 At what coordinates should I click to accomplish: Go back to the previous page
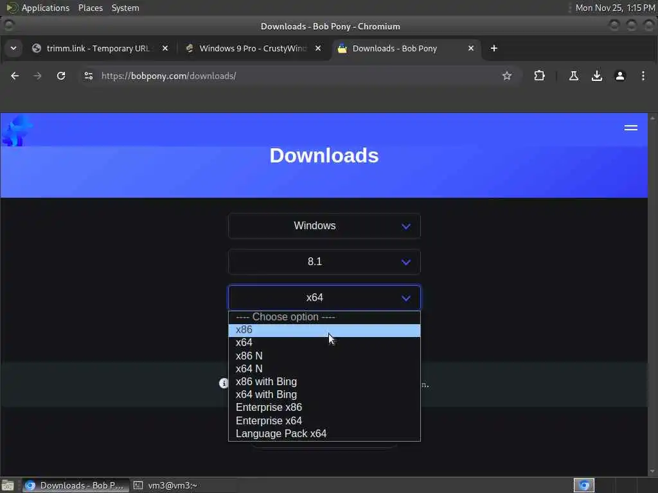tap(15, 76)
